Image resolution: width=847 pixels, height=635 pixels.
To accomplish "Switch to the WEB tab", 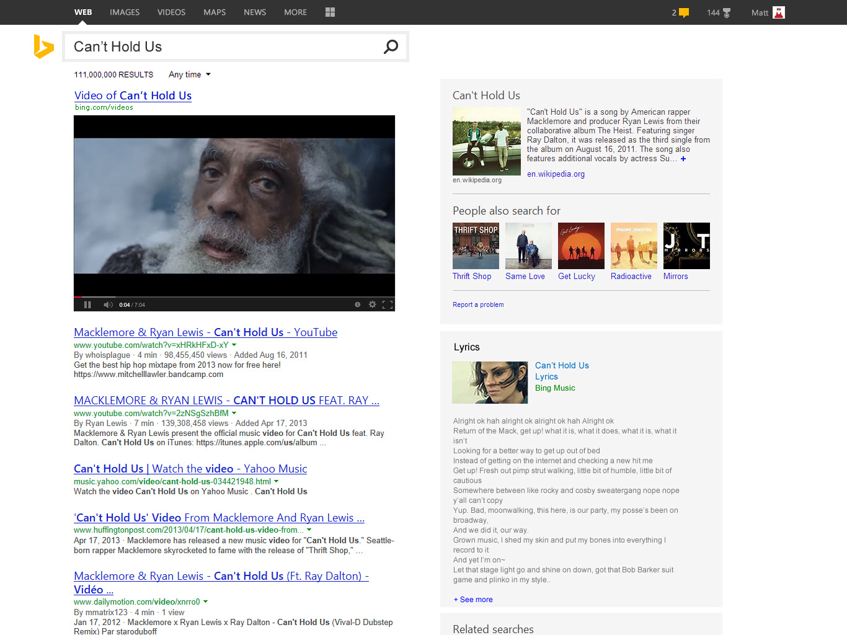I will point(83,12).
